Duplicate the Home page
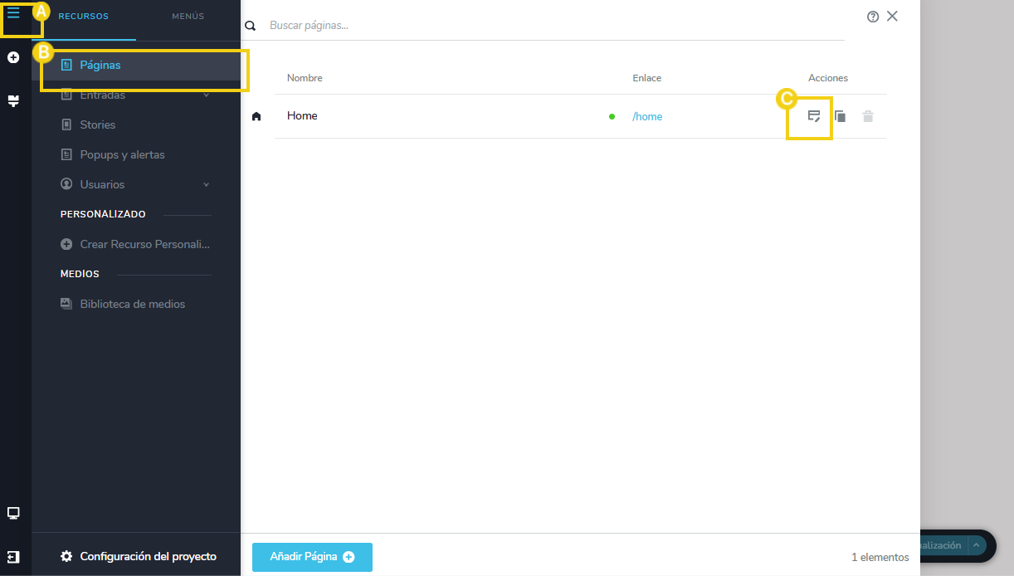 (840, 116)
